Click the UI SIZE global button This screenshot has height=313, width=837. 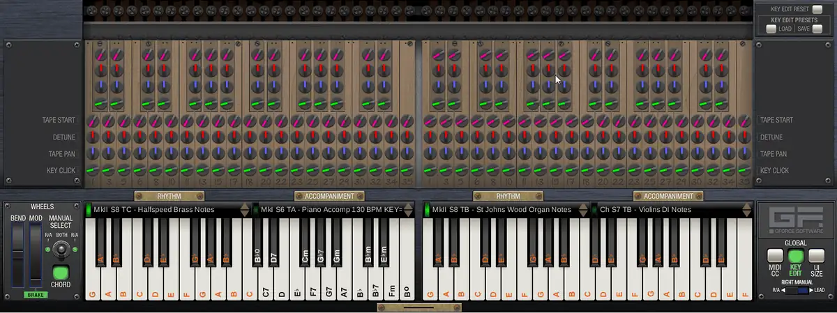tap(816, 256)
